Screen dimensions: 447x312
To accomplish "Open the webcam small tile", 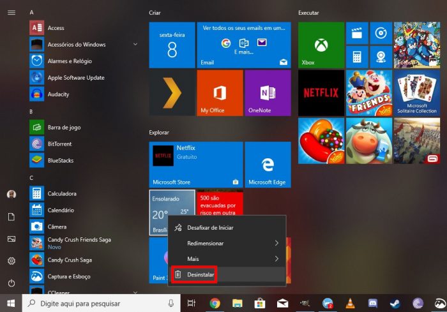I will 381,57.
